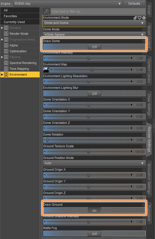Click the filter text input field

tap(98, 11)
